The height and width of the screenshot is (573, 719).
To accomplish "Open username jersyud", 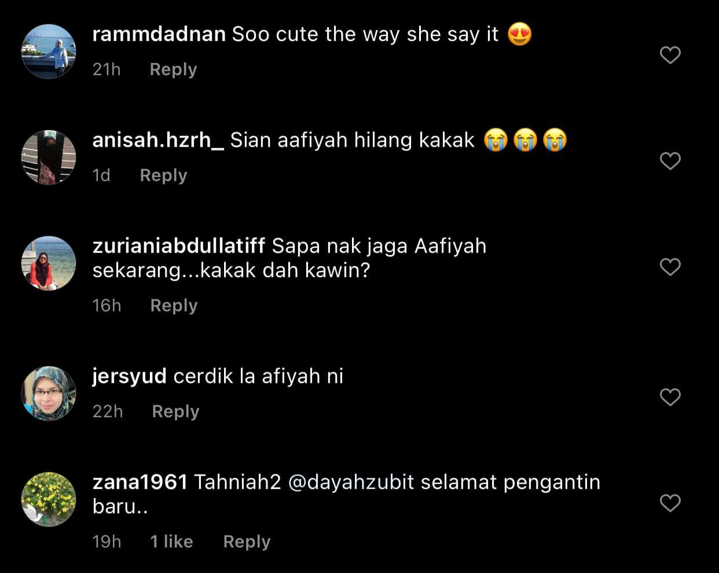I will coord(130,377).
